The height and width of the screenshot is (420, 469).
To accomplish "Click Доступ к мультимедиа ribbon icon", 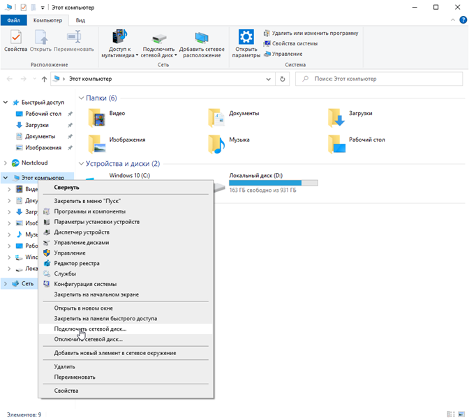I will 119,39.
